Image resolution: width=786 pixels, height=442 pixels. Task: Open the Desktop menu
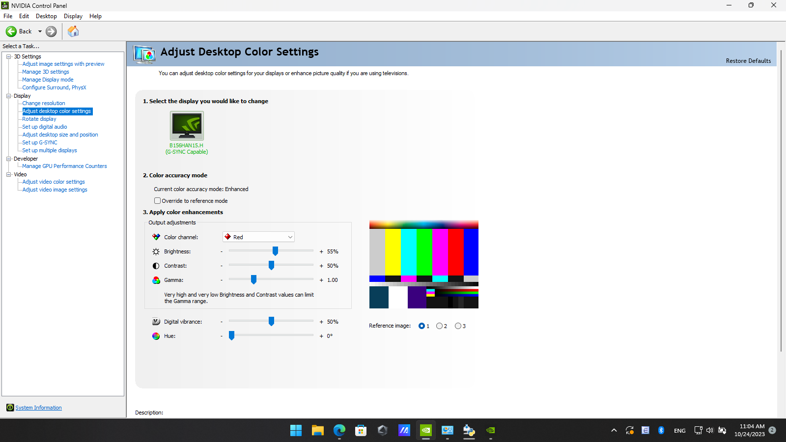point(46,16)
